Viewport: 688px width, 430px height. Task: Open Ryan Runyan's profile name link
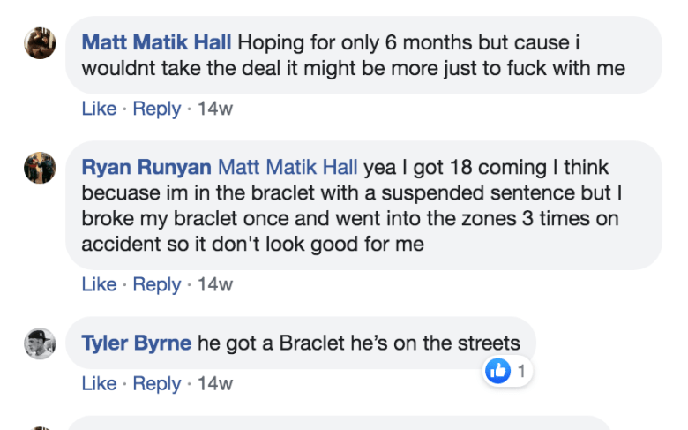(x=146, y=168)
